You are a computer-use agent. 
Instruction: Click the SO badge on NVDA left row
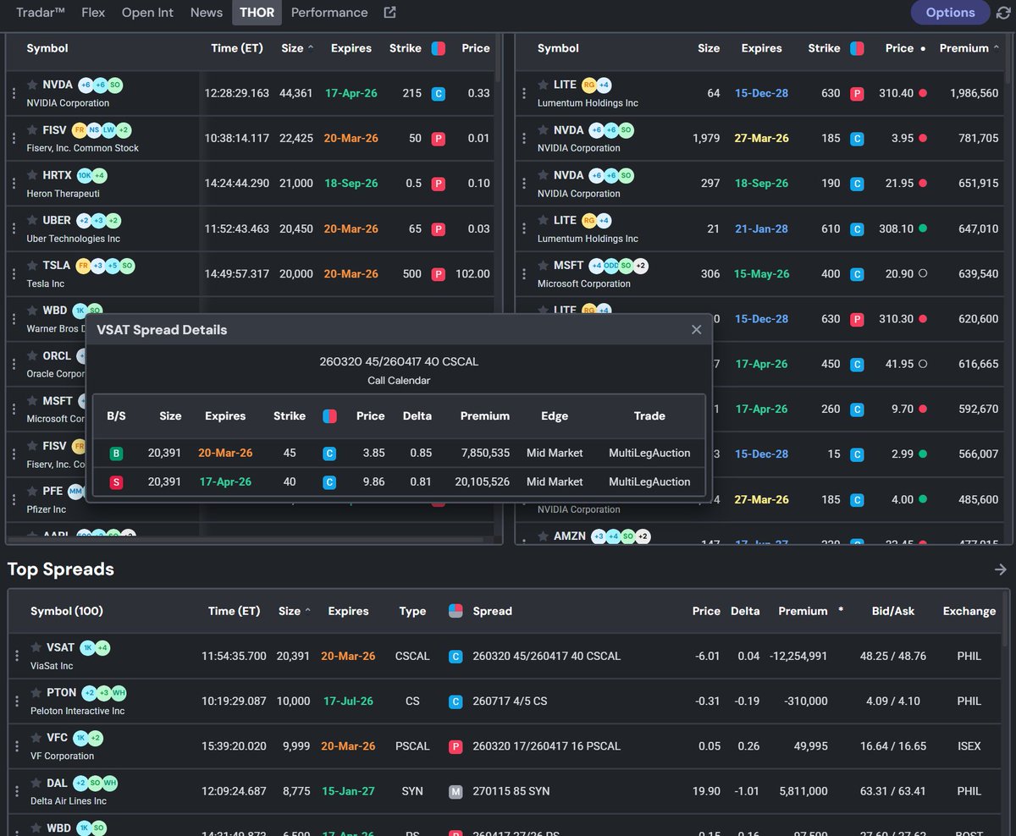pos(115,85)
